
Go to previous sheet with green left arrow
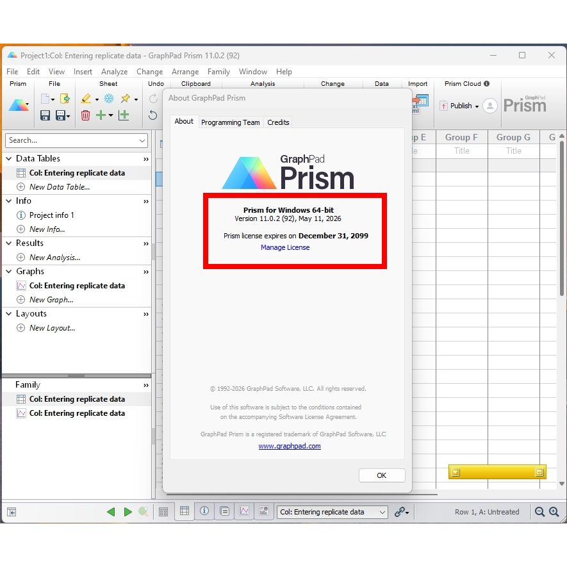click(111, 512)
